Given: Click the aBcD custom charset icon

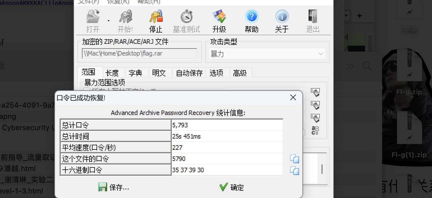Looking at the screenshot, I should [315, 130].
